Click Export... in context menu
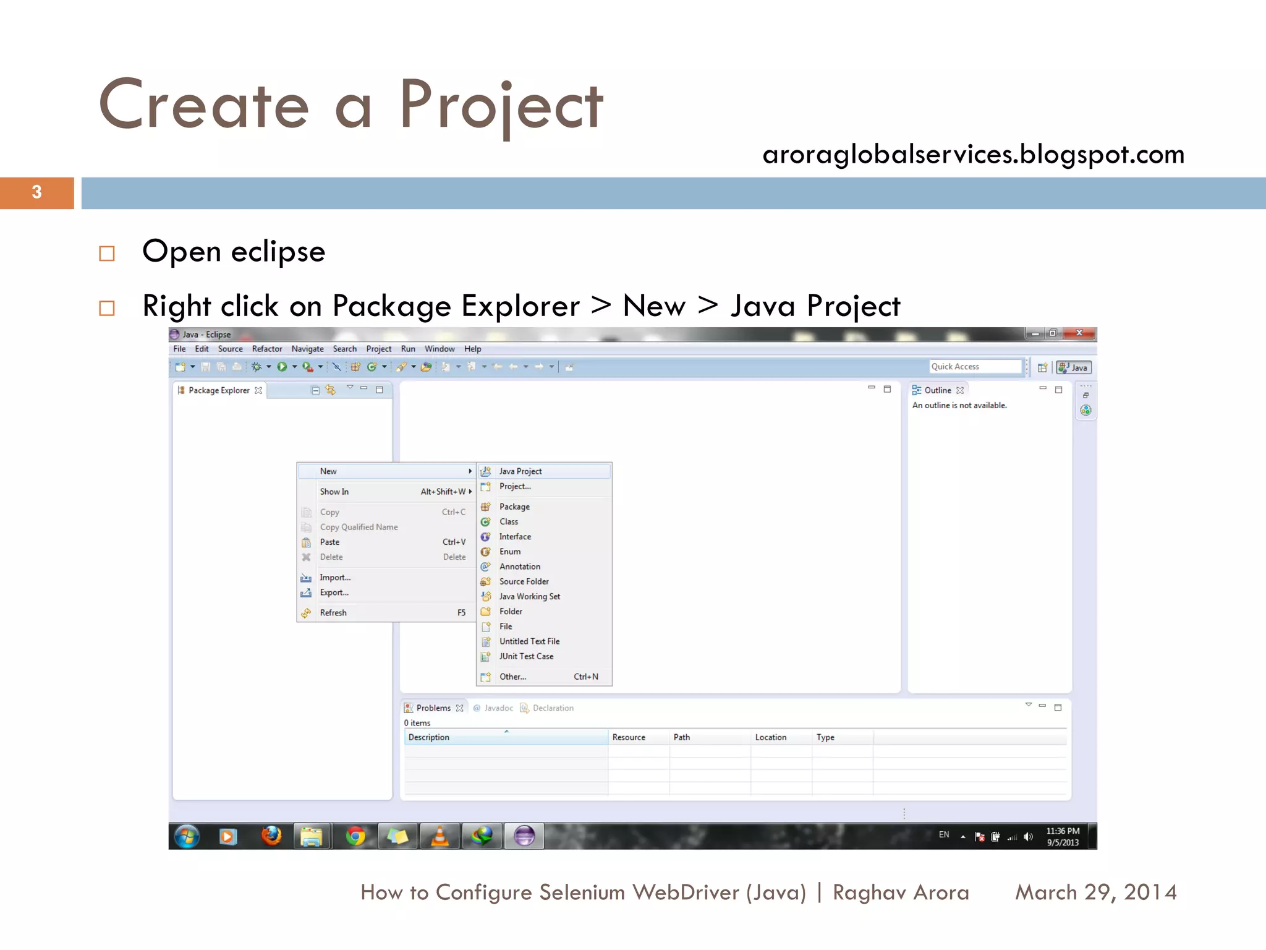This screenshot has width=1266, height=950. [386, 593]
